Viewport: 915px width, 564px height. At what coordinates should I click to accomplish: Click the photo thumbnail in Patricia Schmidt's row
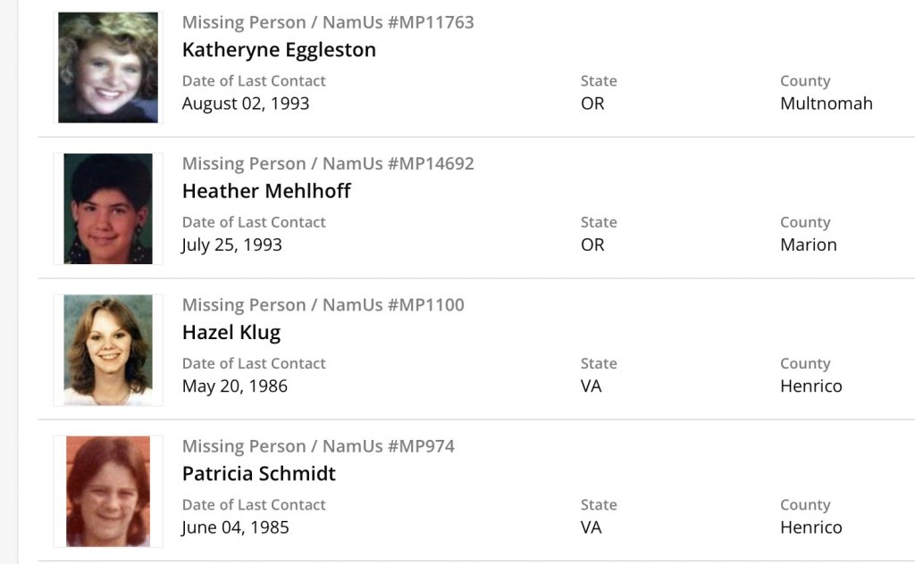108,491
